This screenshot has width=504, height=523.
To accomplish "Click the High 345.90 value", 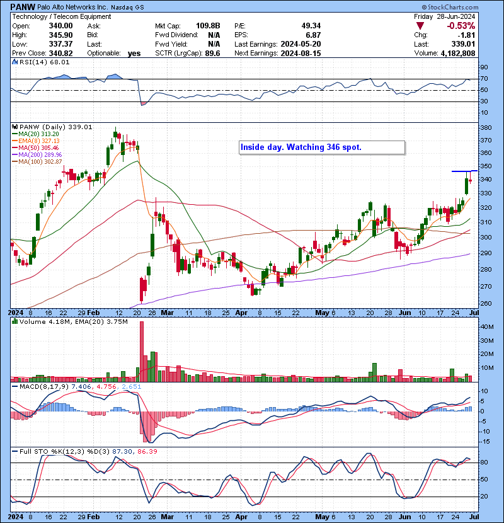I will 60,35.
